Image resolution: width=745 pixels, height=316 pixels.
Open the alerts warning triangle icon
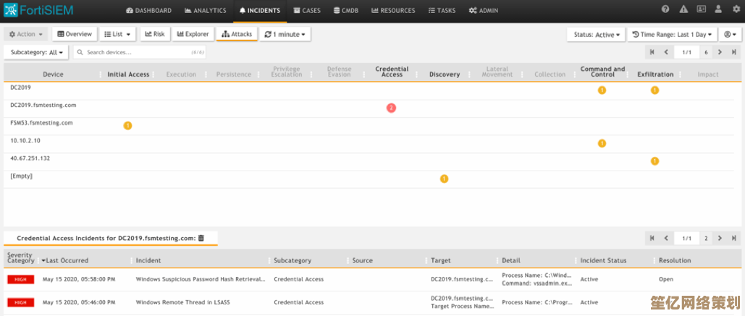(x=682, y=10)
